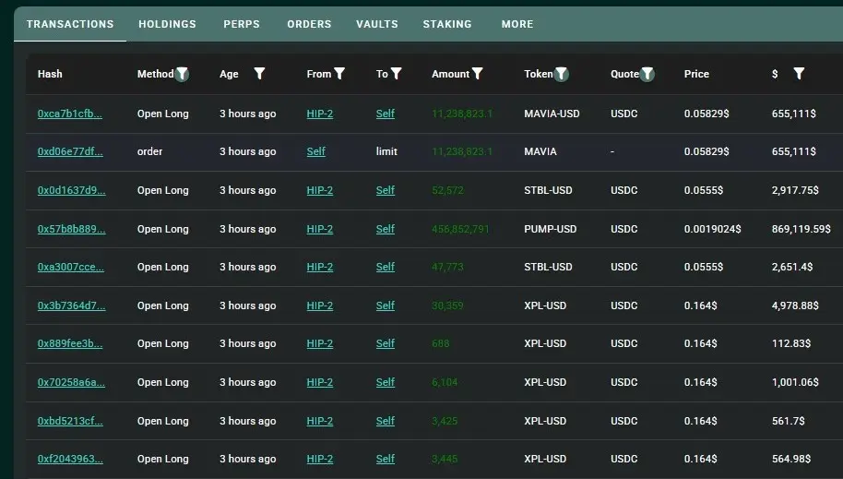Open the Perps tab
The width and height of the screenshot is (843, 479).
point(242,24)
